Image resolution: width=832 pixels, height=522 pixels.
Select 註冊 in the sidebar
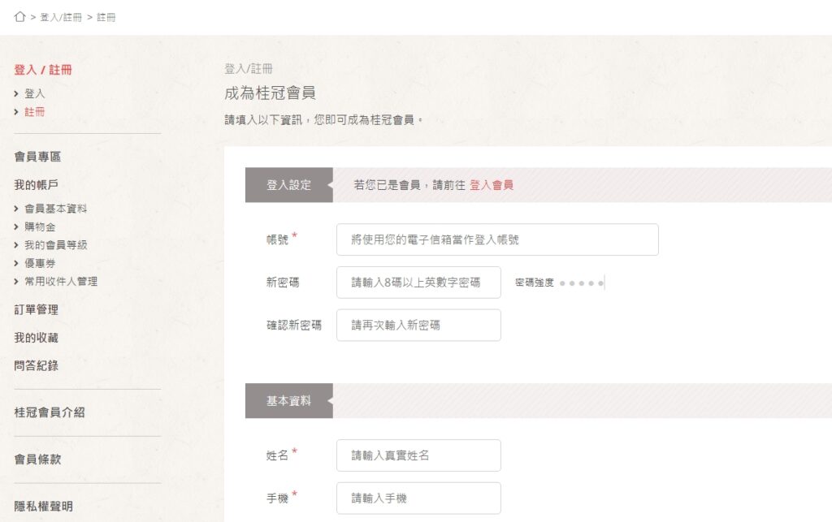pos(35,112)
